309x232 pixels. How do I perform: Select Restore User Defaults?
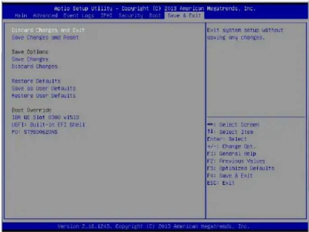pyautogui.click(x=44, y=96)
